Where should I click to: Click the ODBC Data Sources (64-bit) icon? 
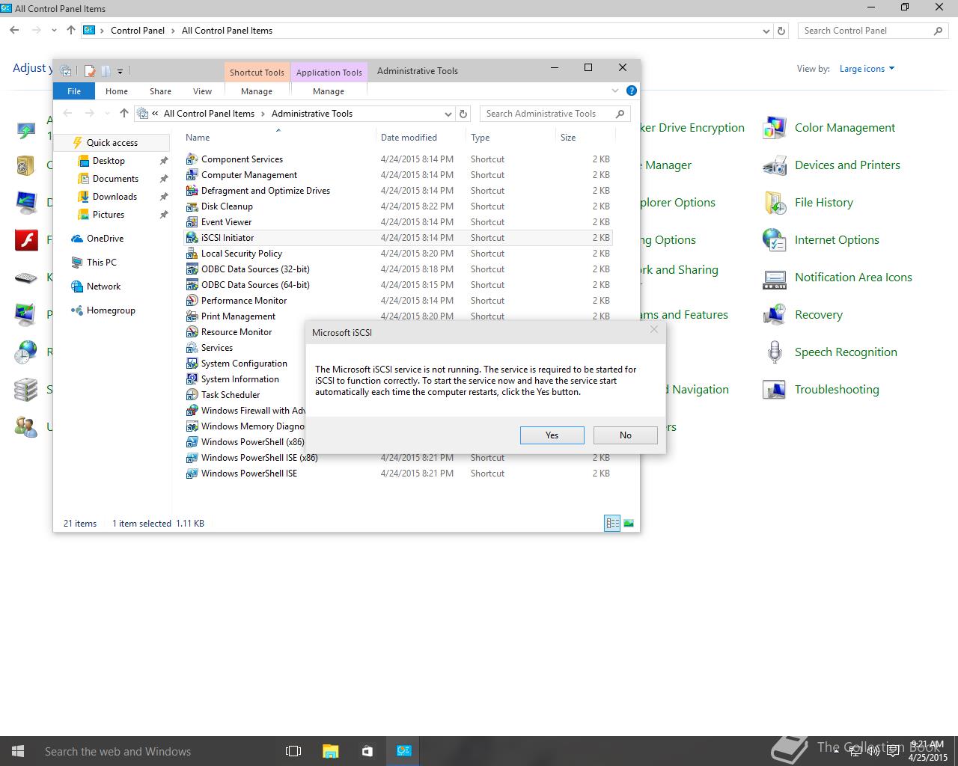click(192, 285)
